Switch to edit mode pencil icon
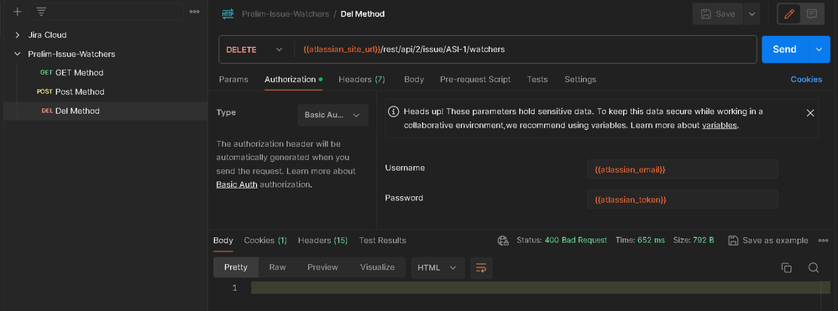The image size is (838, 311). (788, 14)
